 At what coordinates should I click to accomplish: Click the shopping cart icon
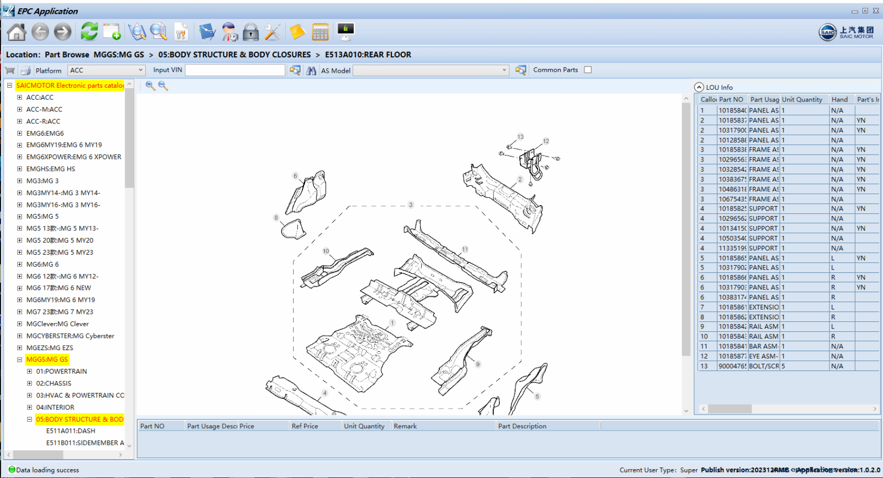click(x=10, y=71)
